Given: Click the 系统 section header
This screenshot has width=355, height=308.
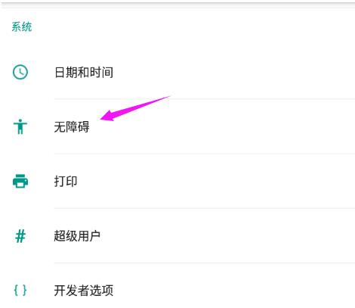Looking at the screenshot, I should 22,26.
